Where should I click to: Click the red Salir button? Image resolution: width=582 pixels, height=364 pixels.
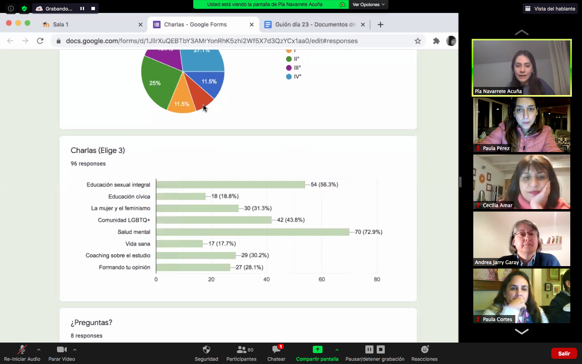[564, 353]
